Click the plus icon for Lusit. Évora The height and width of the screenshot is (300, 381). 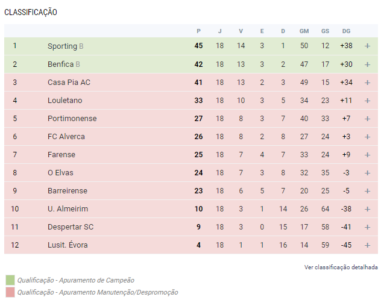367,245
